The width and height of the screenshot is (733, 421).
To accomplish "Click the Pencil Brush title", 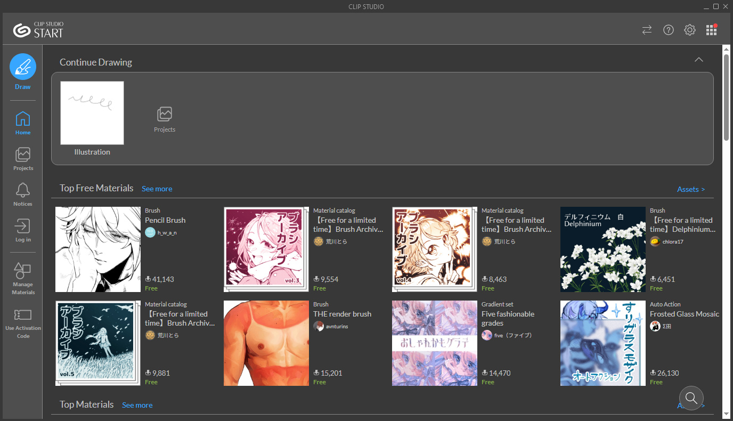I will coord(165,220).
